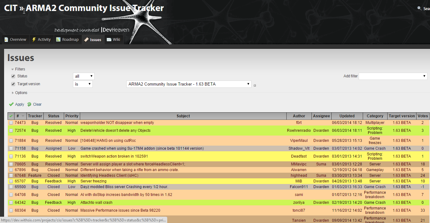Clear the filters
The height and width of the screenshot is (223, 430).
point(34,104)
